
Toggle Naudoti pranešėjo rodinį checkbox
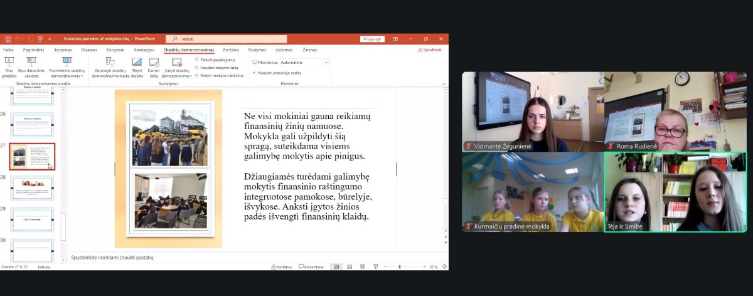254,73
